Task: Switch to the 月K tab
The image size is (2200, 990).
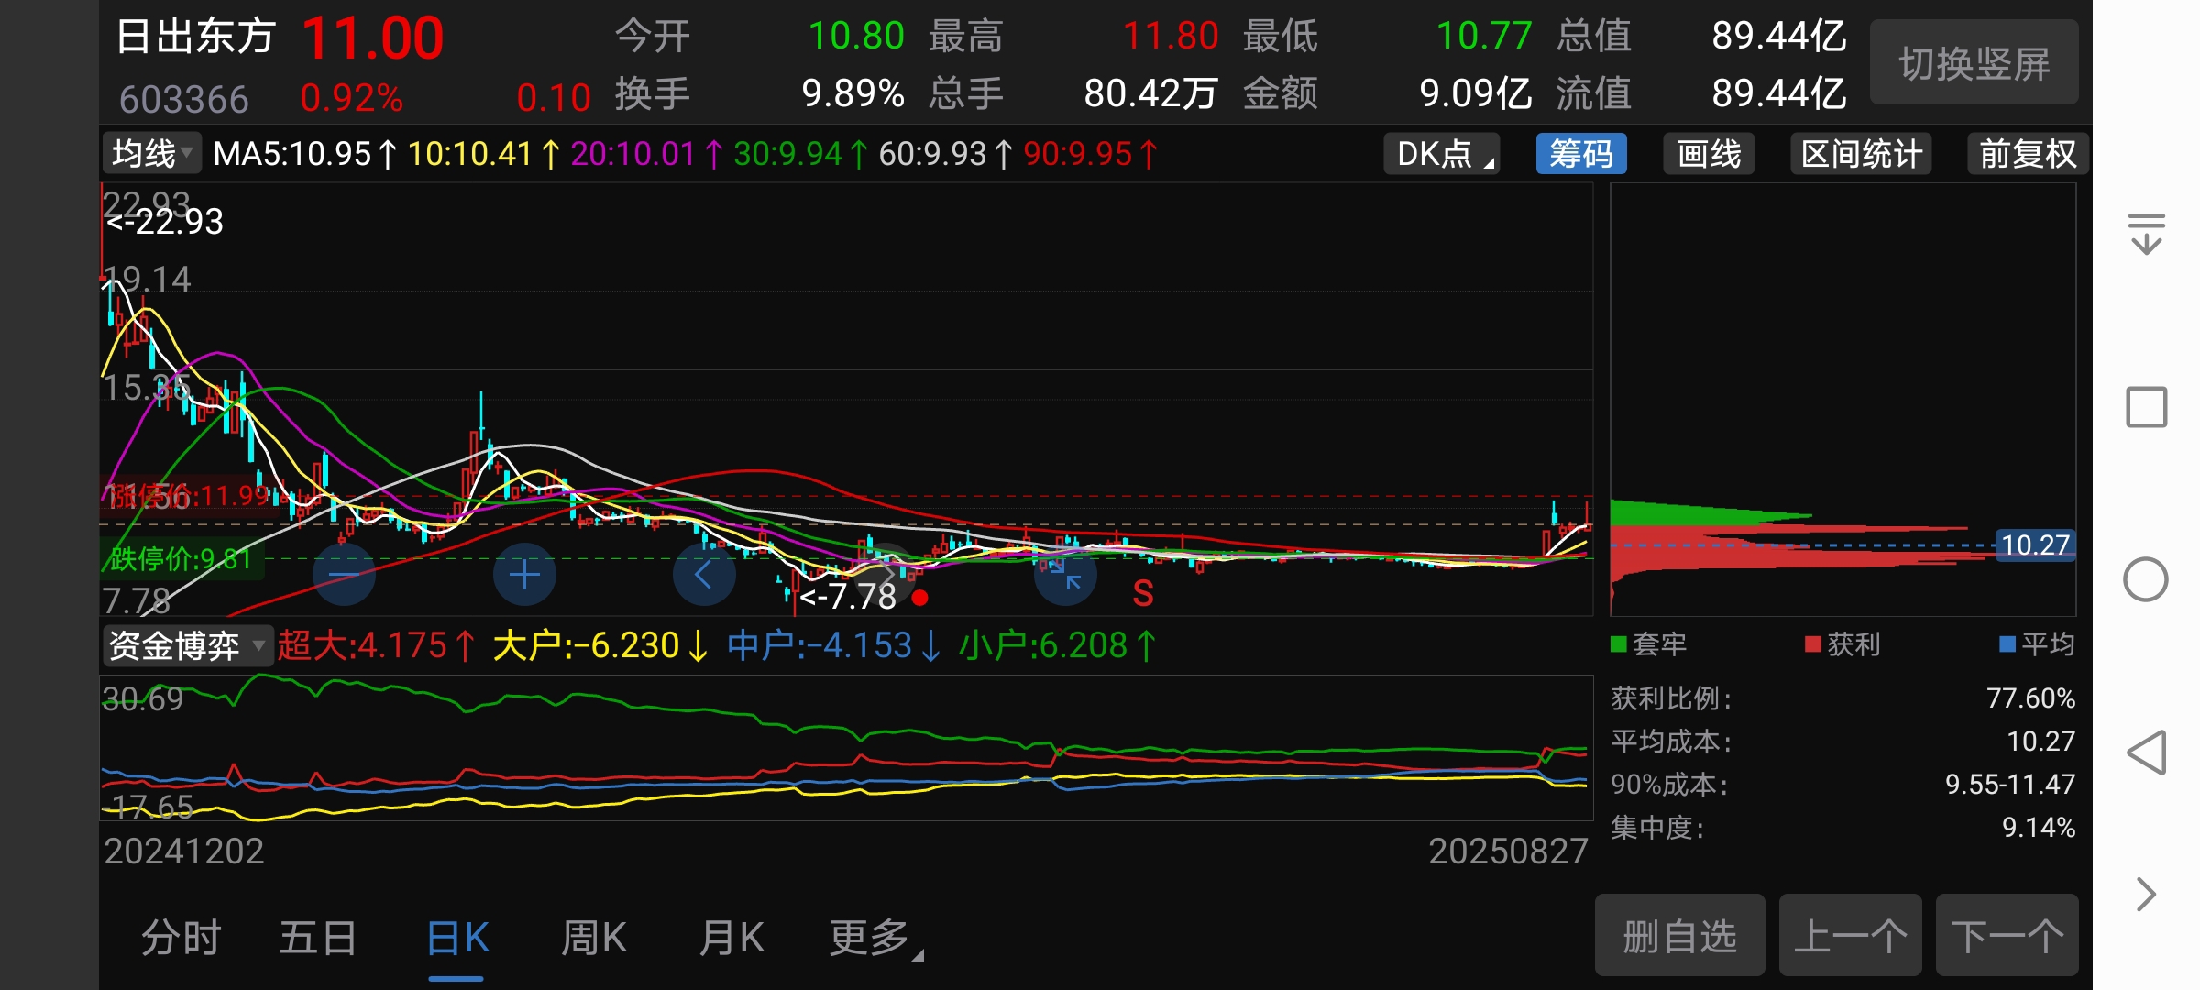Action: tap(731, 938)
